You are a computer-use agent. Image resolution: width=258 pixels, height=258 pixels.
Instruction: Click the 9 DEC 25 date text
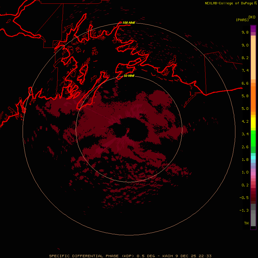click(x=186, y=256)
